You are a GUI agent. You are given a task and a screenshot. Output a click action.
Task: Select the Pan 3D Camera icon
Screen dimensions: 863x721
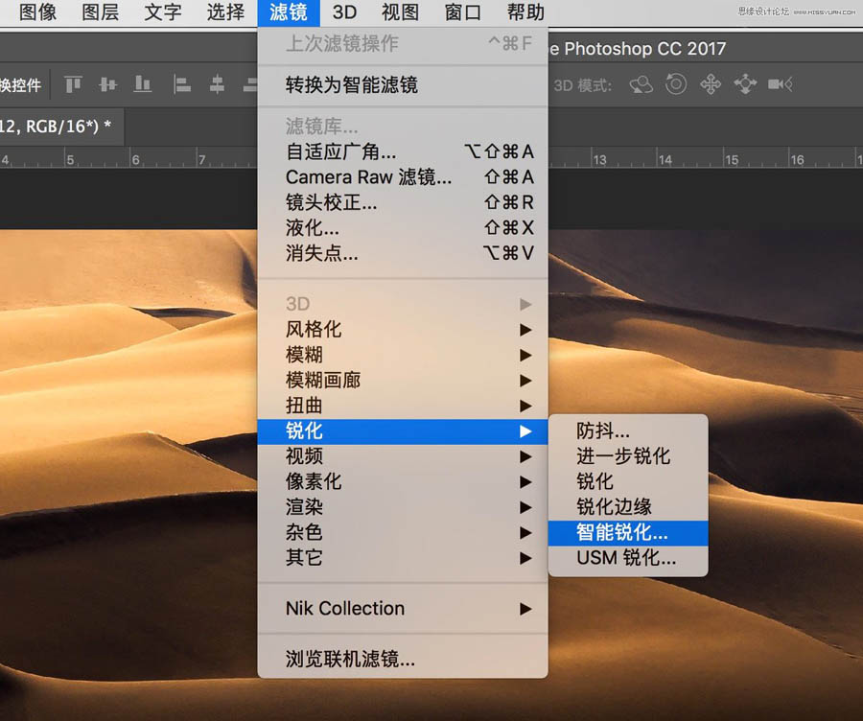click(x=710, y=84)
